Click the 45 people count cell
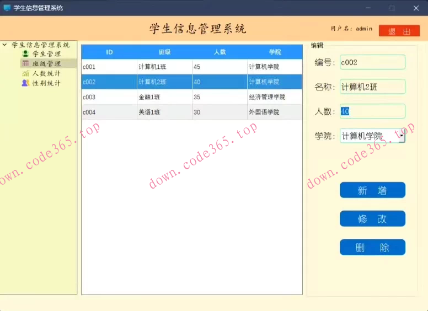 220,67
